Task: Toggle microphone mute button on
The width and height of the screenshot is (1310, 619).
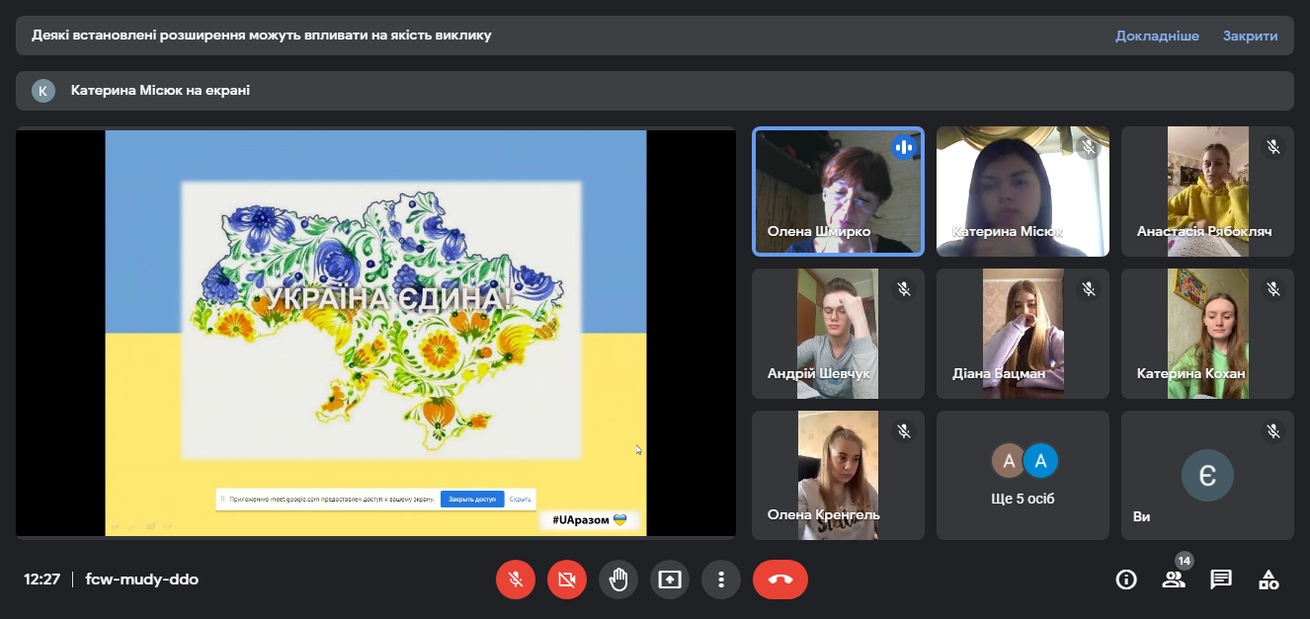Action: click(516, 580)
